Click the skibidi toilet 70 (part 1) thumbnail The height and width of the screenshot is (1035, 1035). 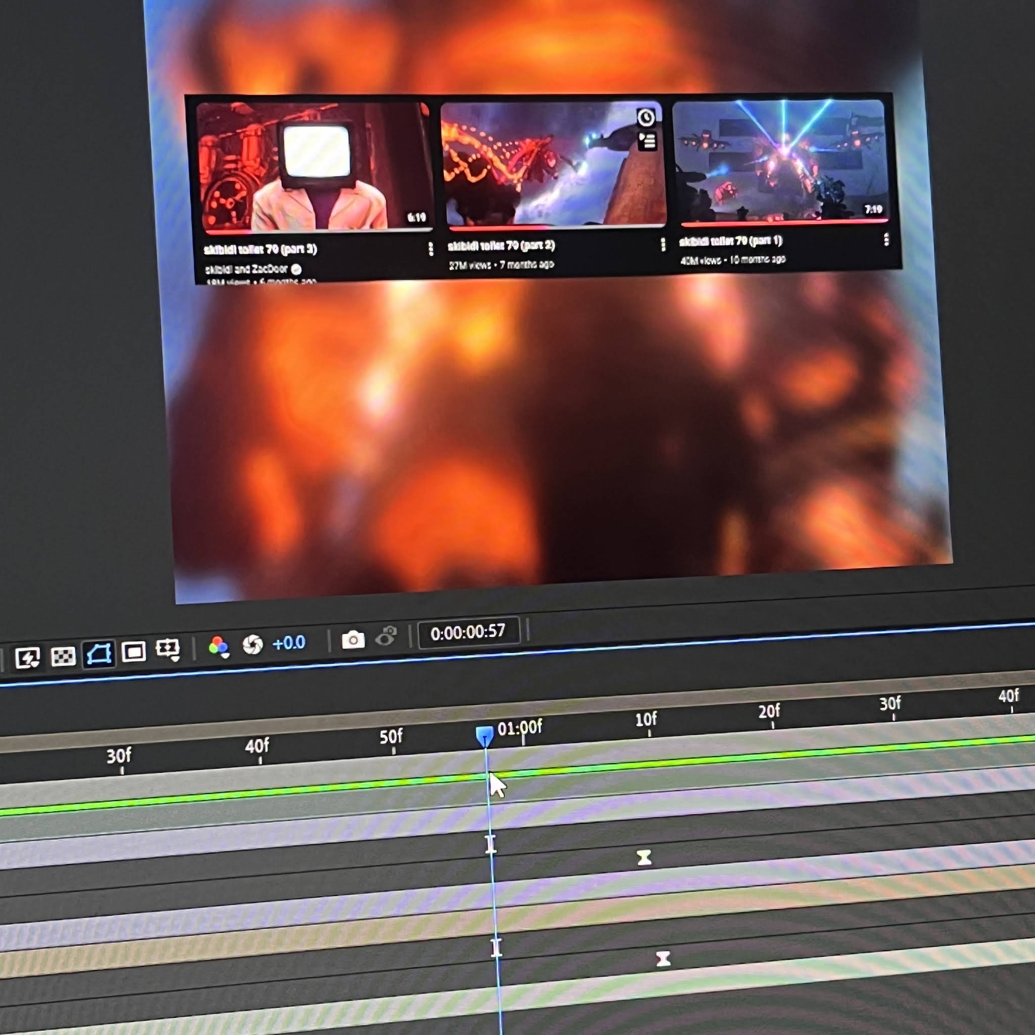780,161
